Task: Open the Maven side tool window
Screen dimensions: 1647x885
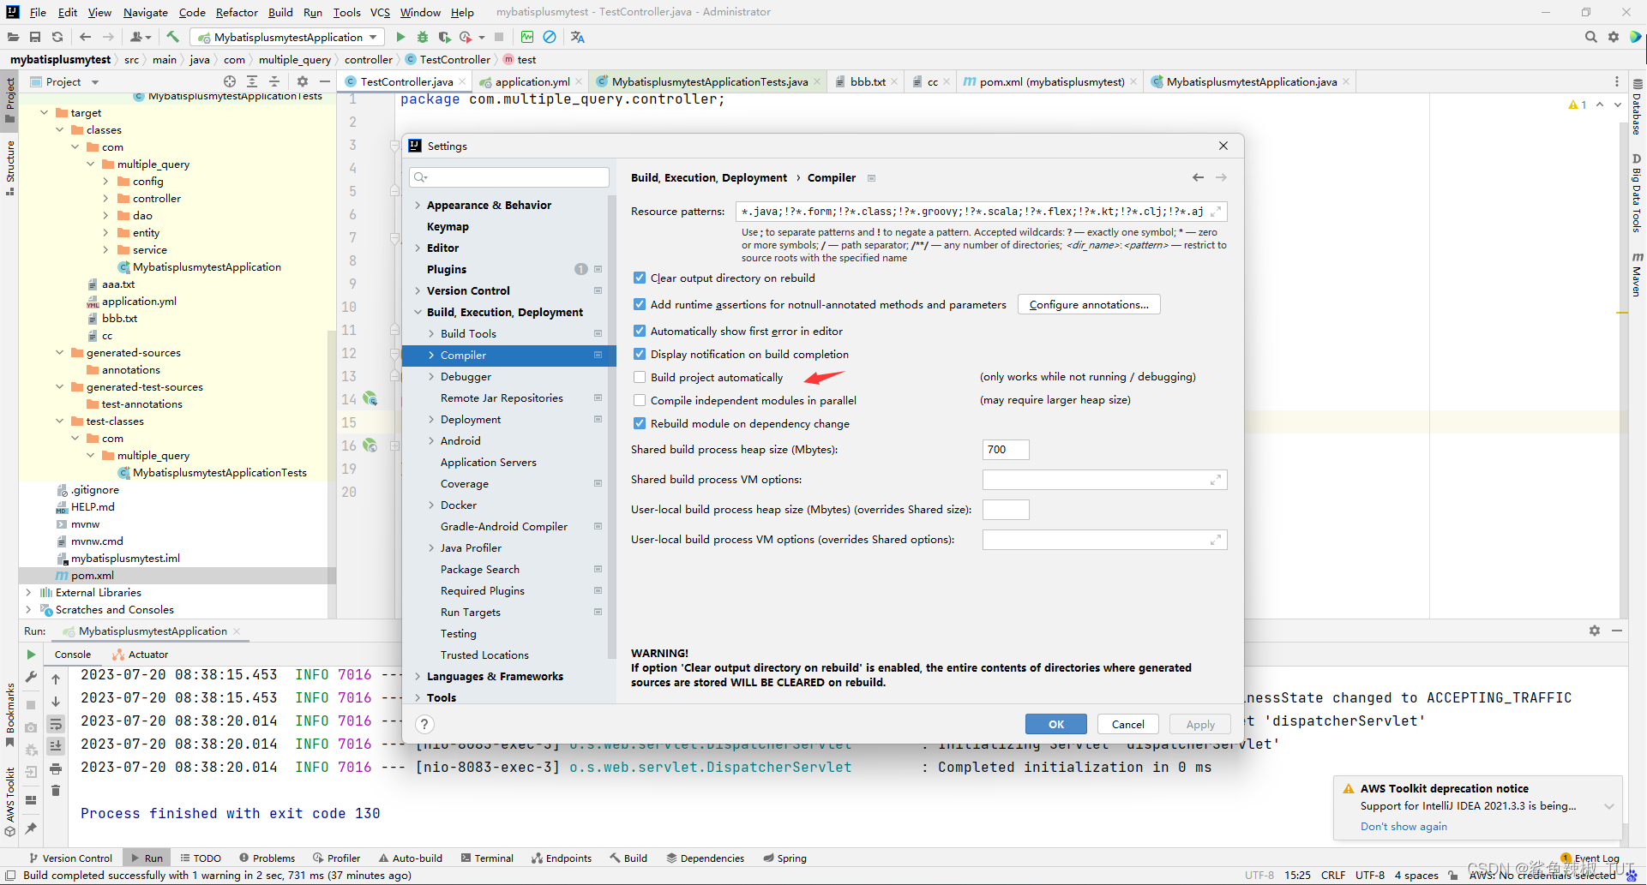Action: tap(1637, 274)
